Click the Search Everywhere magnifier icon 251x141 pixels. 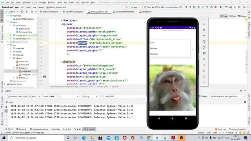click(244, 7)
